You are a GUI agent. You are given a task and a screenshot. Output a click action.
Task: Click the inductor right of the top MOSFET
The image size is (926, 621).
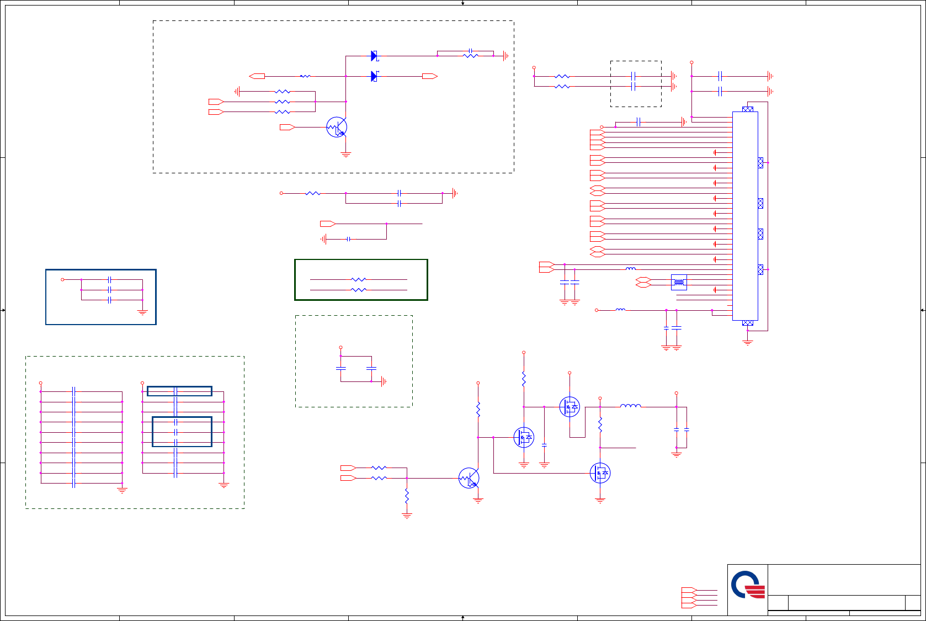631,406
